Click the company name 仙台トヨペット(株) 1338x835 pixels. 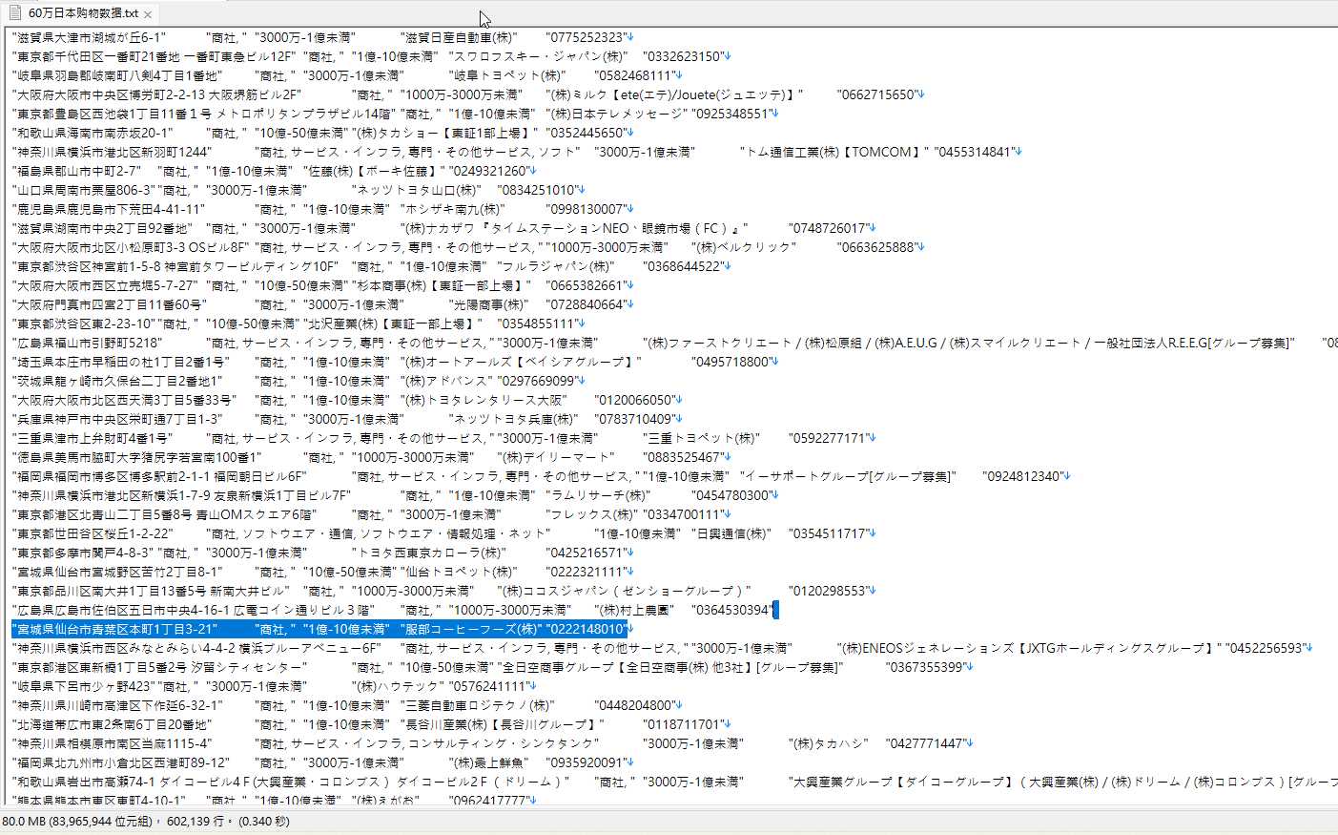point(459,572)
